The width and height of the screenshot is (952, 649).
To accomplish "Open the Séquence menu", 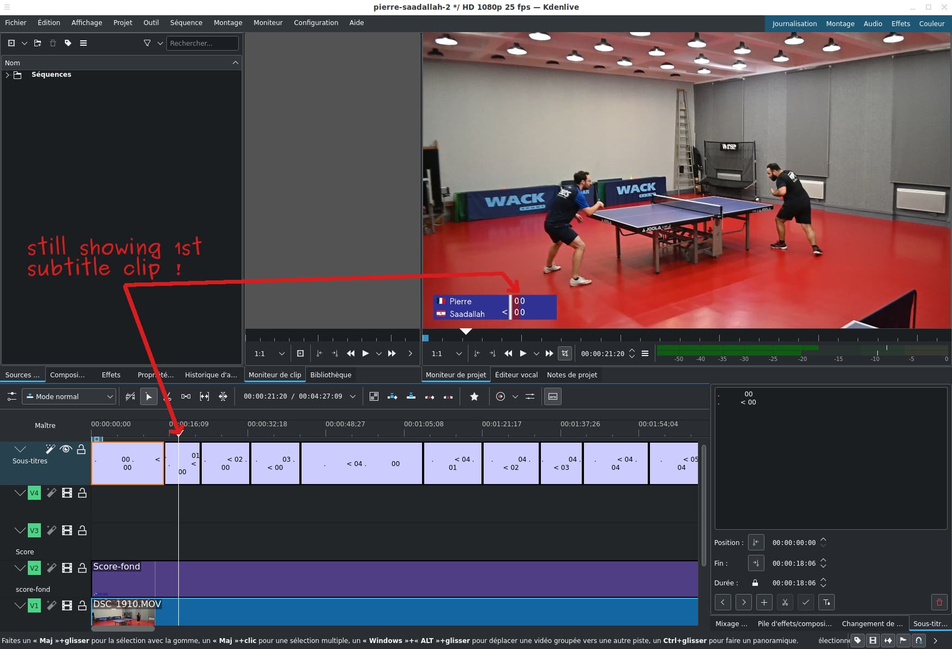I will pyautogui.click(x=186, y=23).
